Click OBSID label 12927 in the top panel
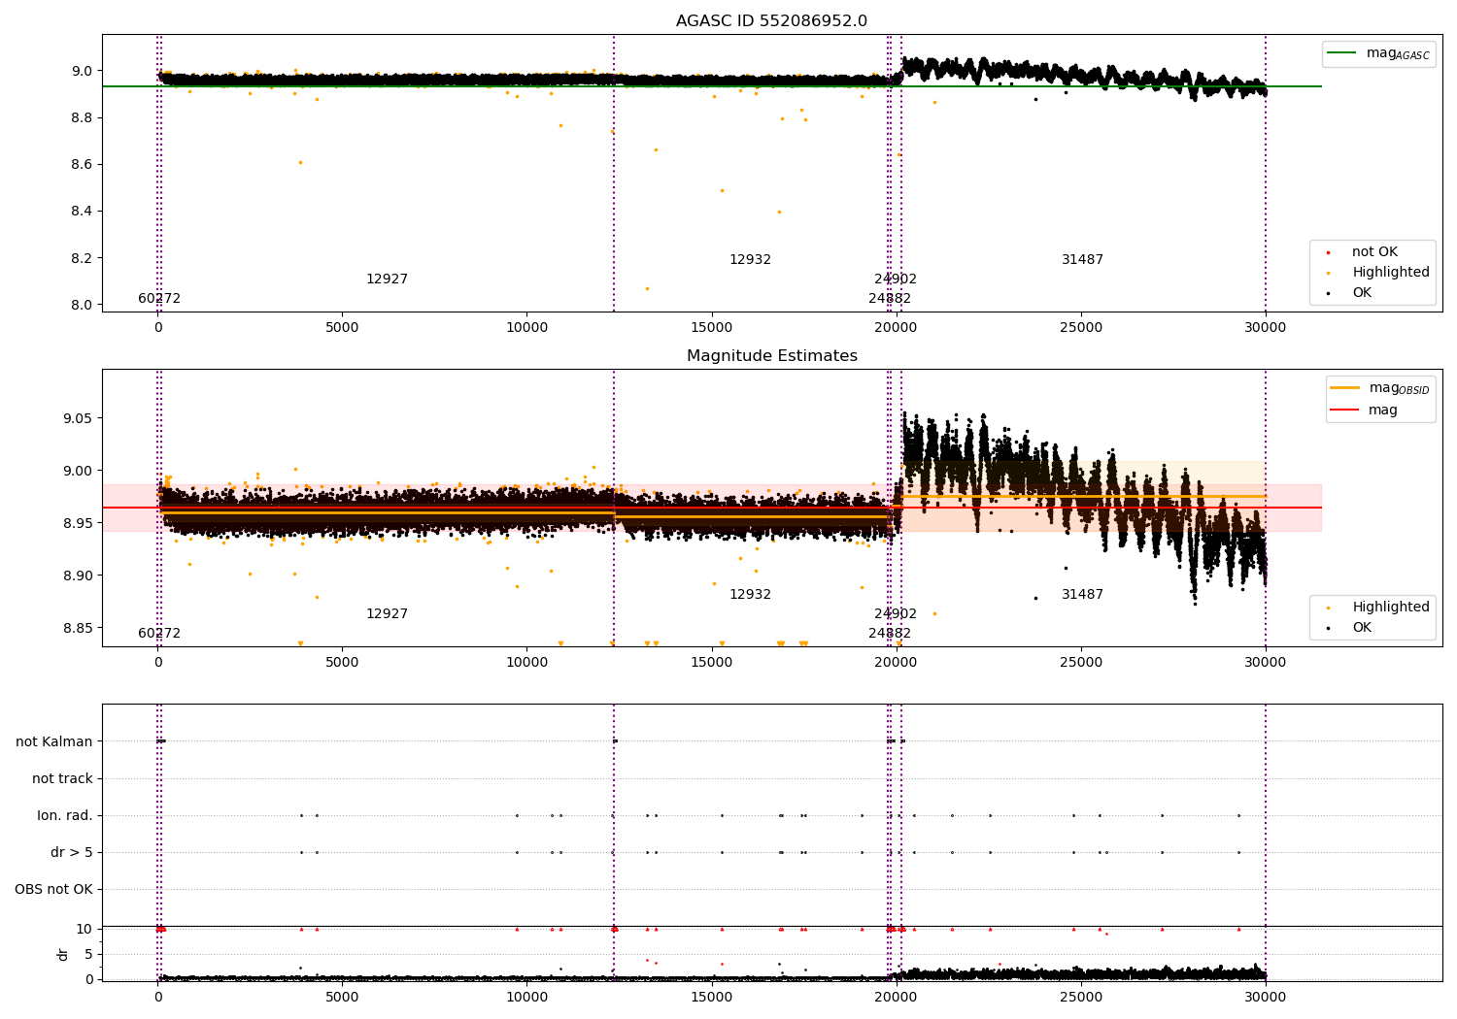This screenshot has width=1457, height=1019. coord(387,279)
